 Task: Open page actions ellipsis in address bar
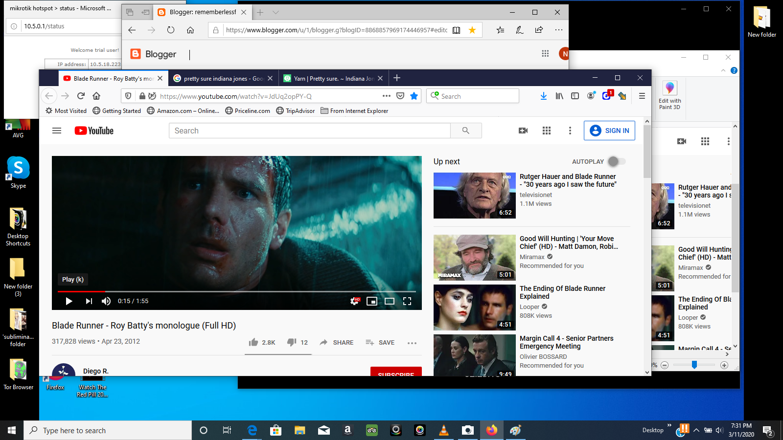[x=387, y=96]
